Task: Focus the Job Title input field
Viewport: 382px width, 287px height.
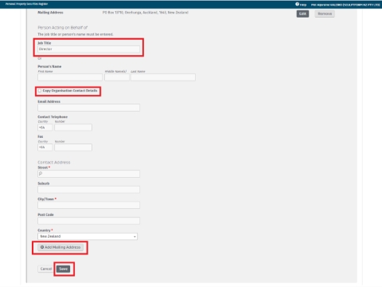Action: click(88, 49)
